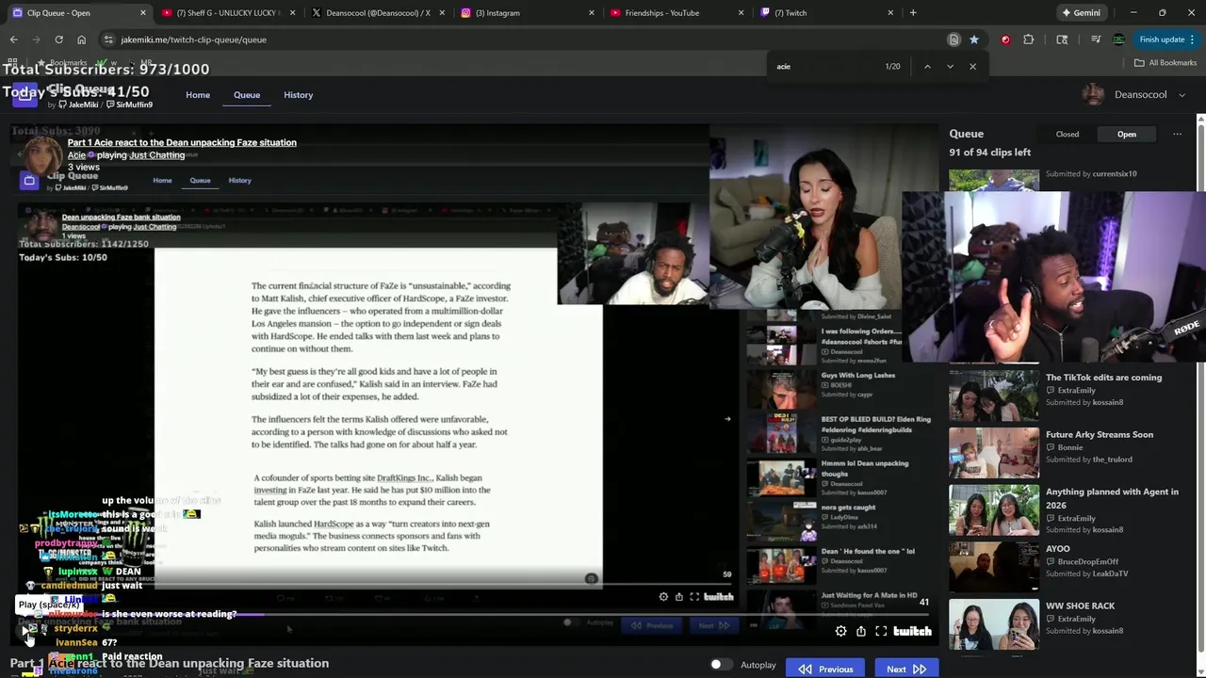
Task: Open BruceDropEmOff channel link in queue
Action: point(1087,561)
